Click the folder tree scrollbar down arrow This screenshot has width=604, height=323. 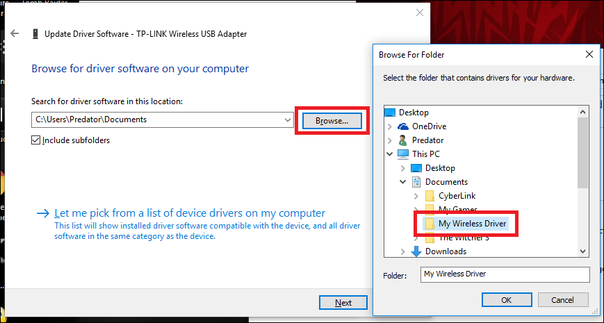[584, 251]
